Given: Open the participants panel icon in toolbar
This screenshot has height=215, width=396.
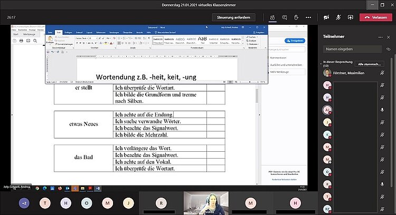Looking at the screenshot, I should pos(272,17).
